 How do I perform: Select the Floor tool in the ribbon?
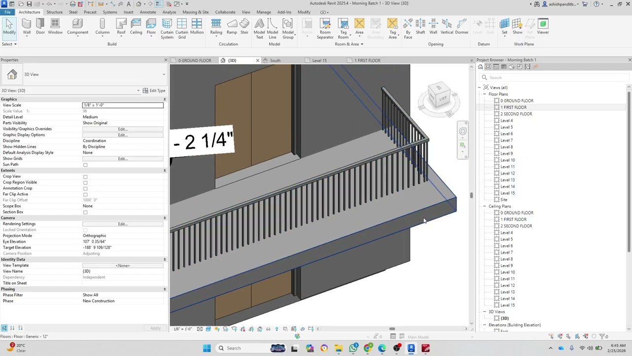(x=151, y=27)
